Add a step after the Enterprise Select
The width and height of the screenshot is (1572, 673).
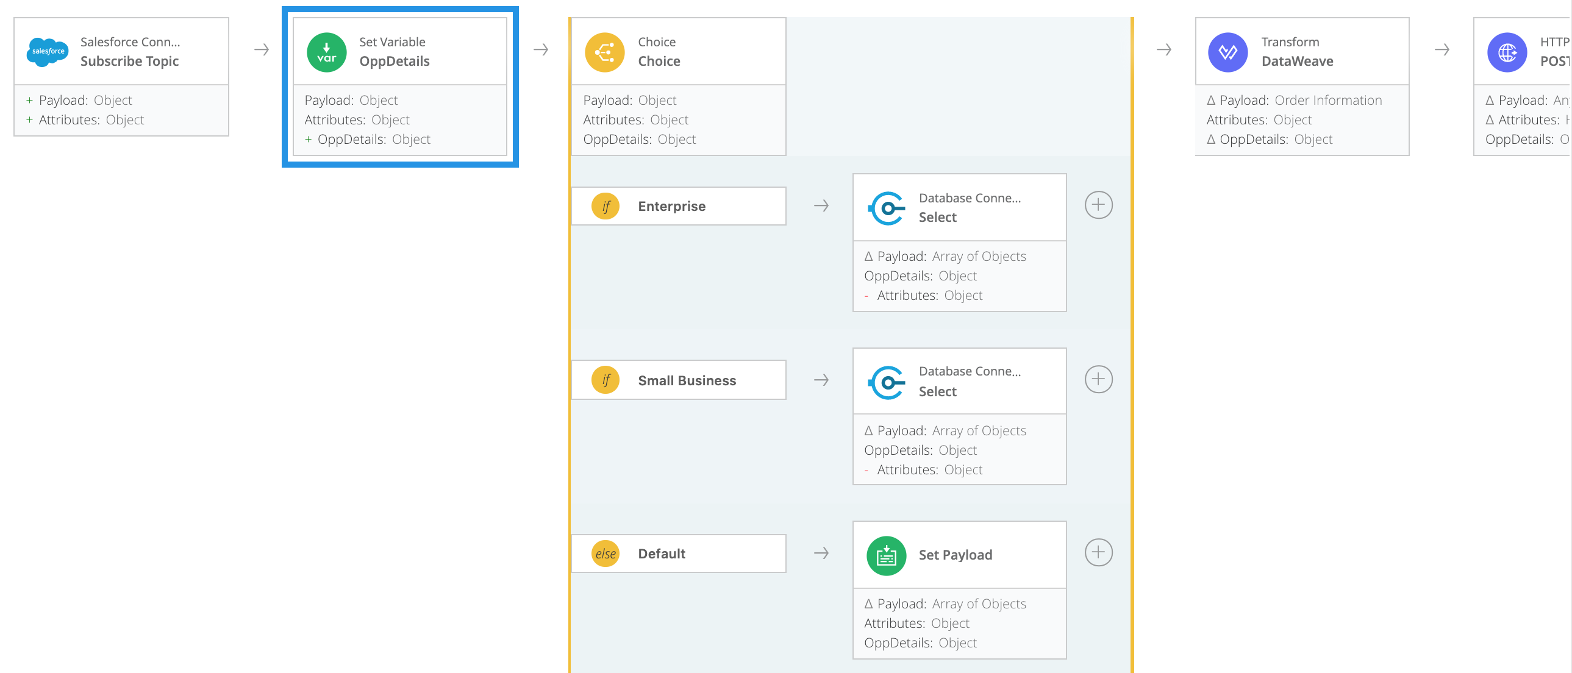[x=1098, y=205]
